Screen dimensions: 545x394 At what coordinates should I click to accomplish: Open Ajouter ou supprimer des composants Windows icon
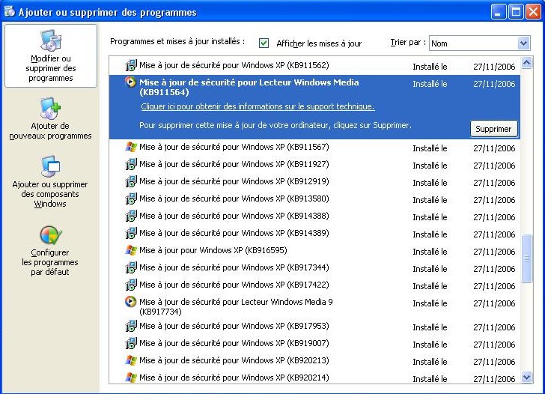click(x=51, y=166)
